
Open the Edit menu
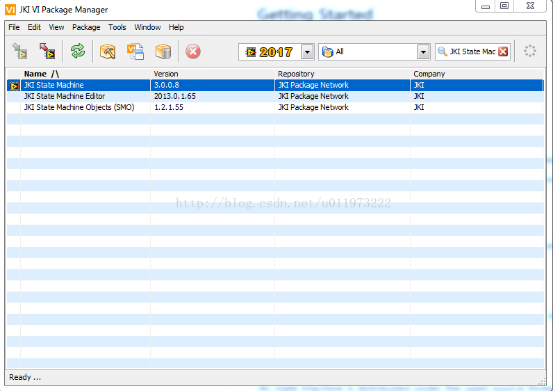[x=34, y=27]
